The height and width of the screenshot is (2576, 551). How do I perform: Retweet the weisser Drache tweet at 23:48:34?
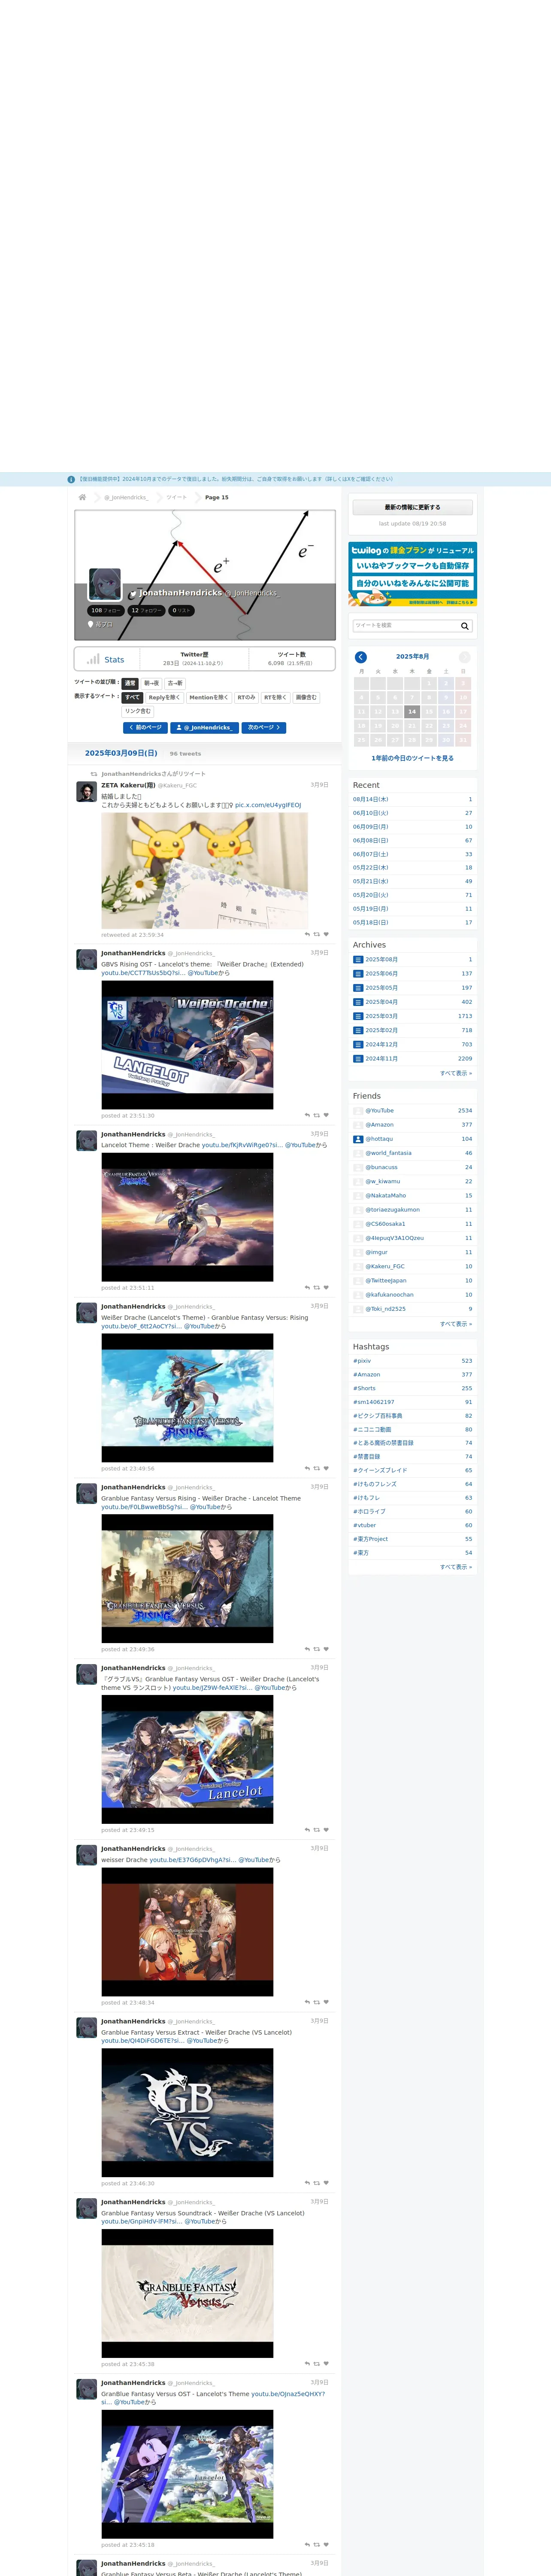[317, 2002]
